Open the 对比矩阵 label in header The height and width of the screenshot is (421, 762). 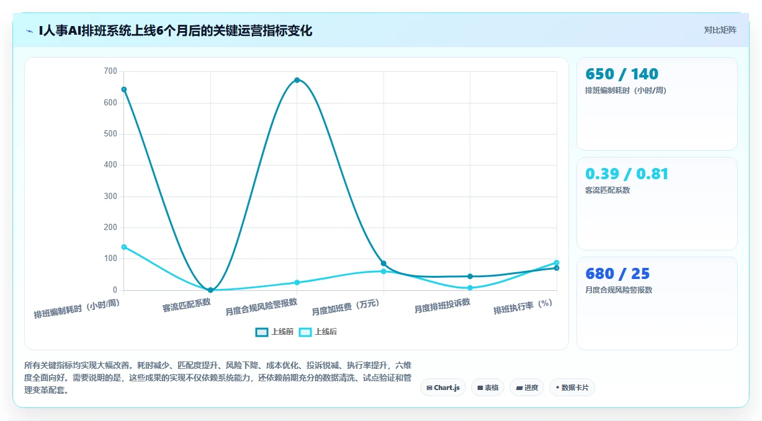[720, 30]
